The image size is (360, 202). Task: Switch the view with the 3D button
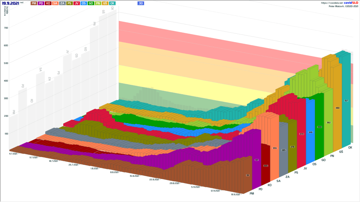(141, 3)
